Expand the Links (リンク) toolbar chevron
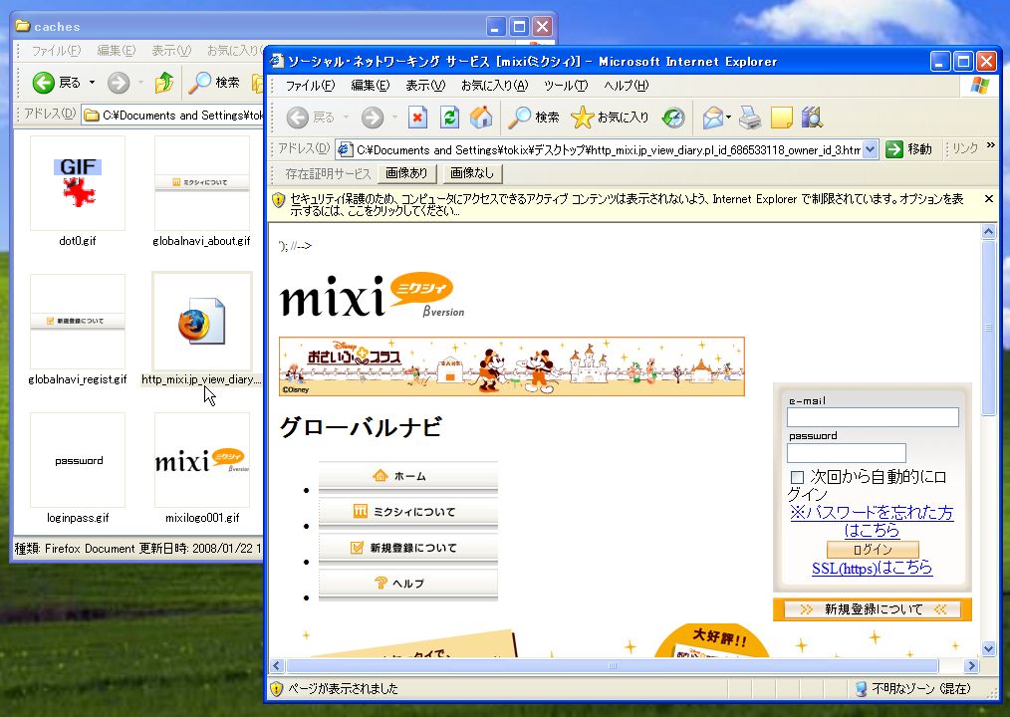1010x717 pixels. click(x=991, y=145)
